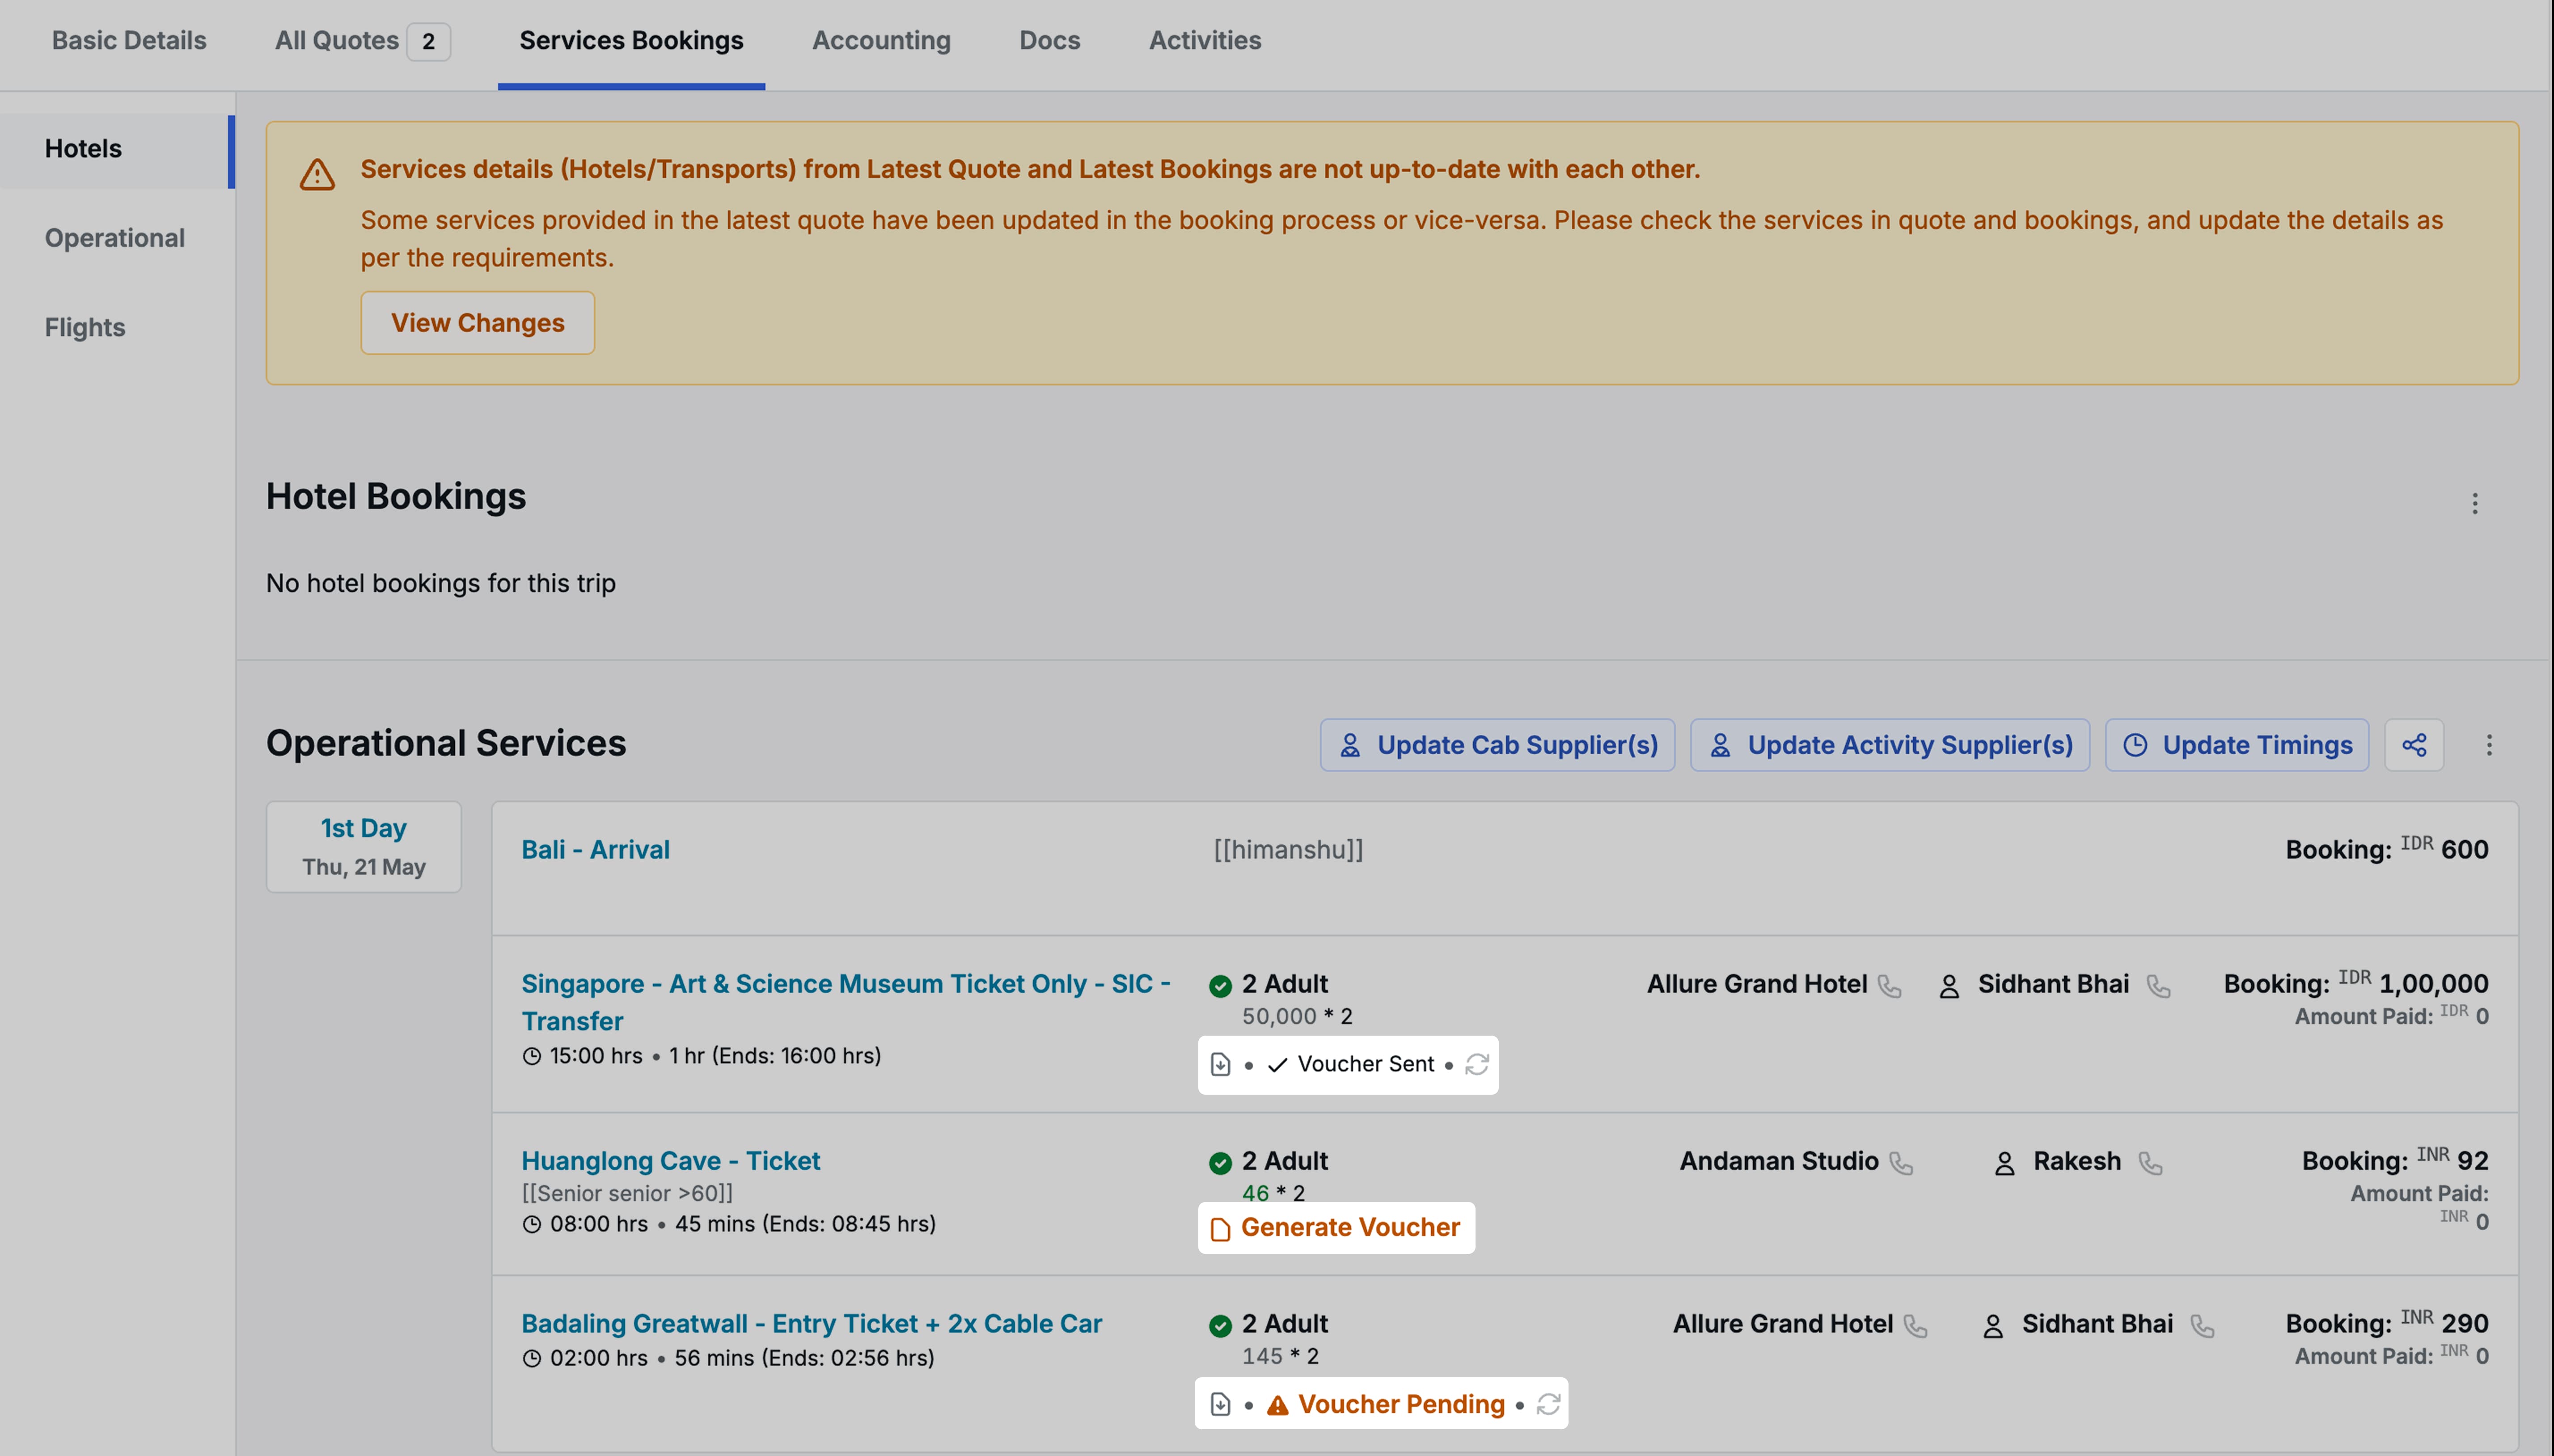Click Andaman Studio supplier name

pyautogui.click(x=1778, y=1160)
